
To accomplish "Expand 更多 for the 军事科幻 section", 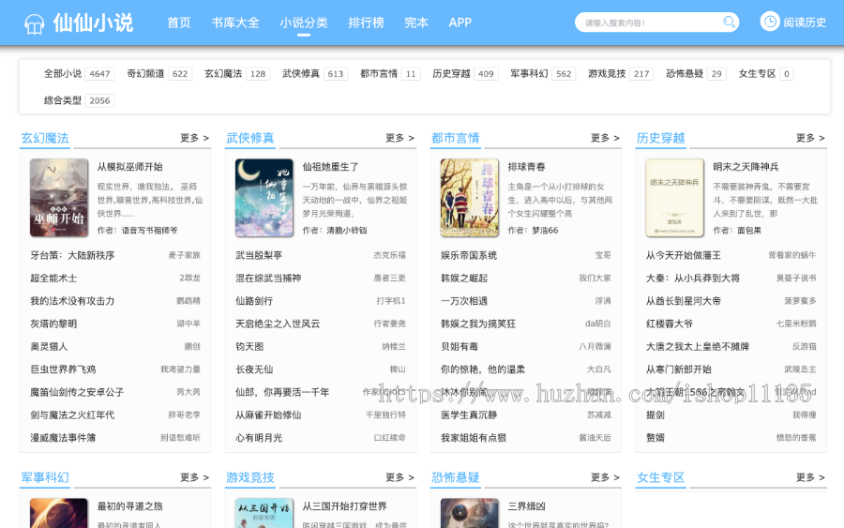I will click(194, 477).
